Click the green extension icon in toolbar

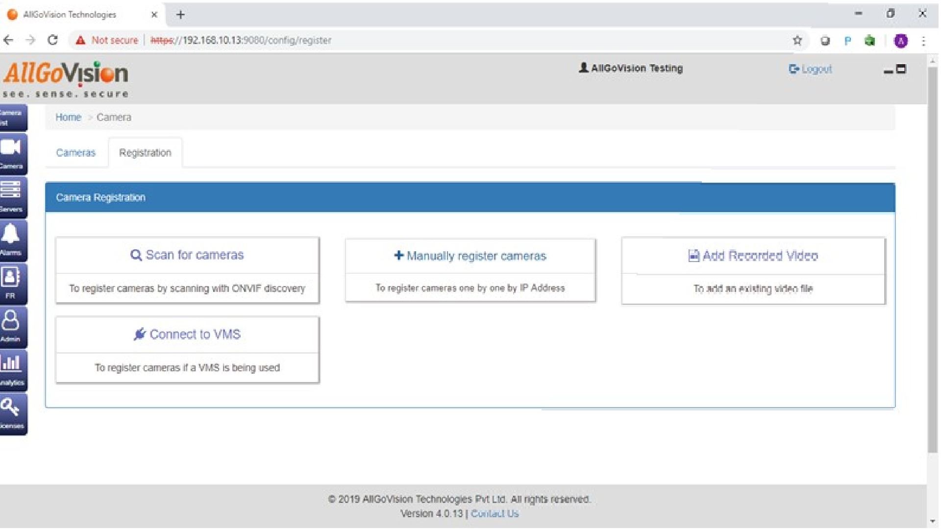[870, 41]
